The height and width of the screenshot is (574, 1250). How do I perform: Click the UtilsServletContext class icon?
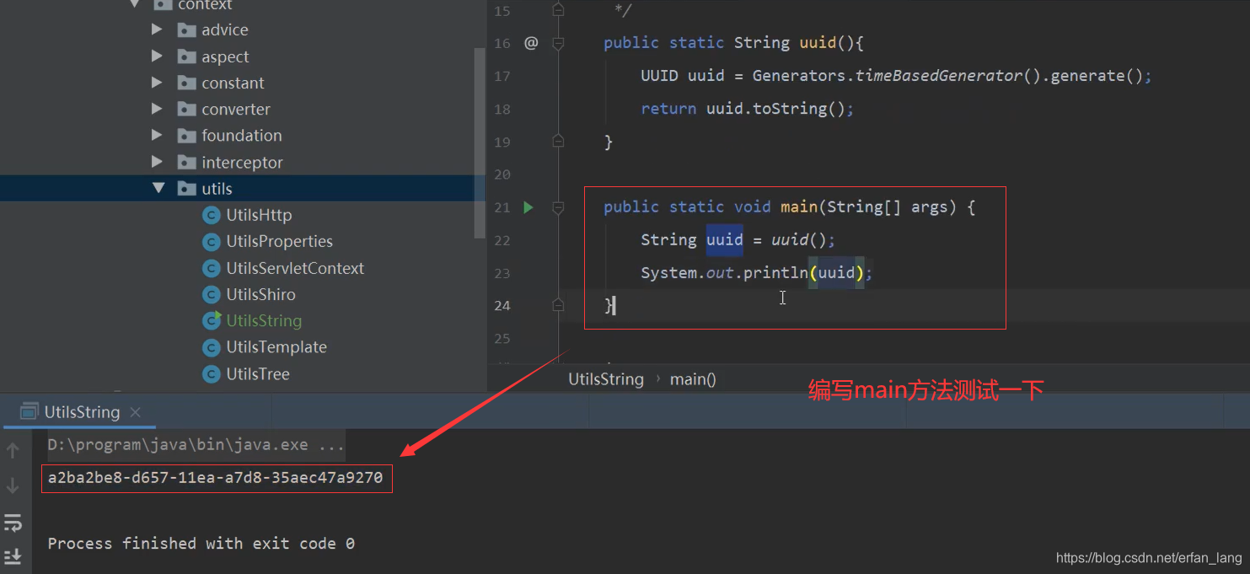click(212, 268)
